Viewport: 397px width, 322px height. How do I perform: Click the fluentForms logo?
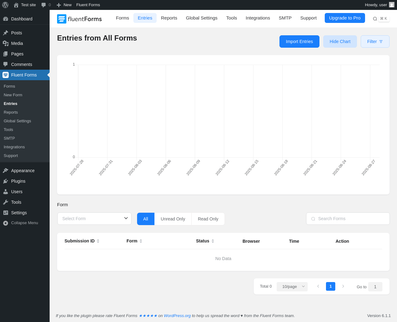[x=79, y=19]
